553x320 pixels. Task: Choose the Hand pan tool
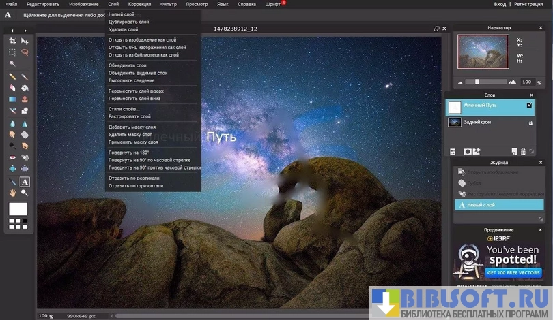pyautogui.click(x=12, y=193)
